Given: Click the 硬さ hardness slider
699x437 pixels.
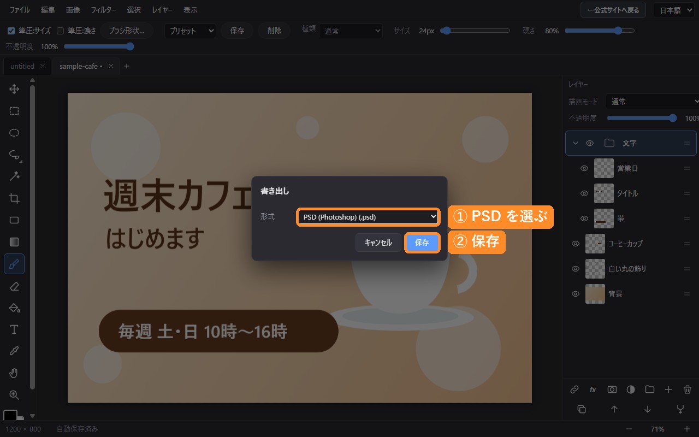Looking at the screenshot, I should 600,31.
